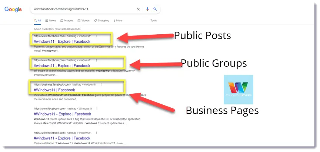Expand the More search categories menu
This screenshot has height=152, width=320.
click(118, 21)
